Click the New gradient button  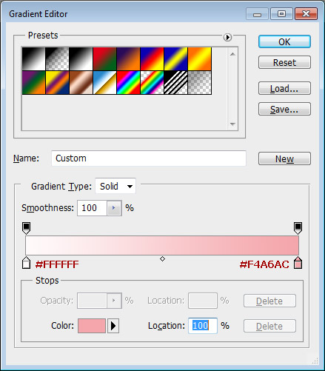click(x=284, y=158)
